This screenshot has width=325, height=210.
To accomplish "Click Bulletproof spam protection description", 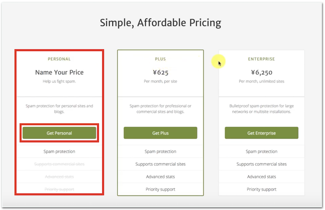I will tap(261, 109).
